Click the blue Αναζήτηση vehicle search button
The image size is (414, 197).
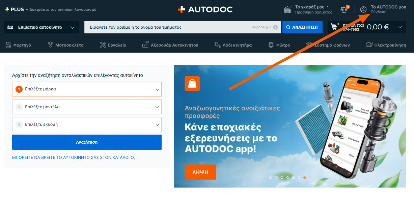tap(87, 142)
